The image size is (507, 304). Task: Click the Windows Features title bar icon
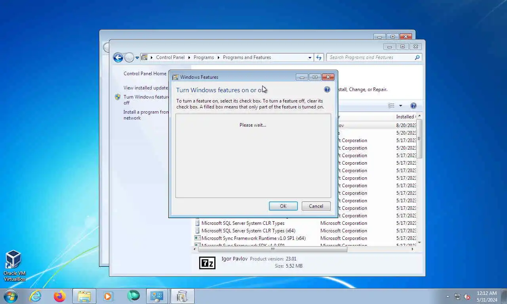(x=175, y=77)
